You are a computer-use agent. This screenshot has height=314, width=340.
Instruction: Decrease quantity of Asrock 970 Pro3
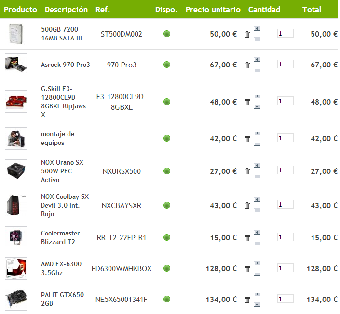pos(257,70)
